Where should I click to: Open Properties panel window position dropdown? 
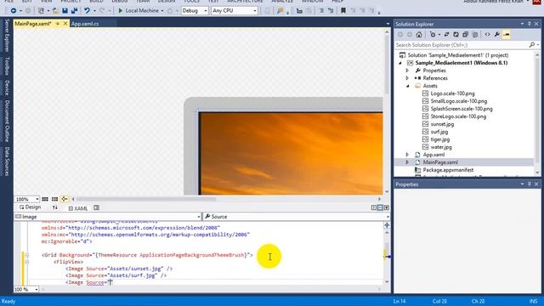(522, 184)
